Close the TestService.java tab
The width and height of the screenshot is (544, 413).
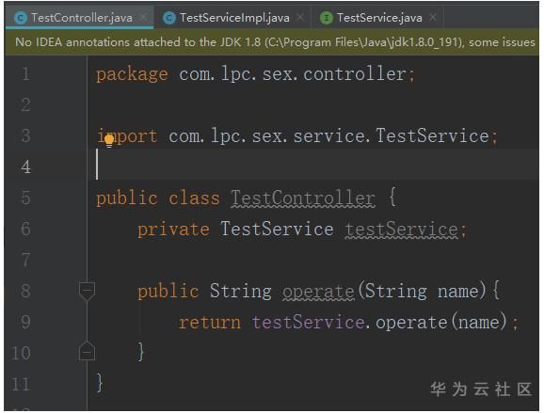(x=433, y=17)
